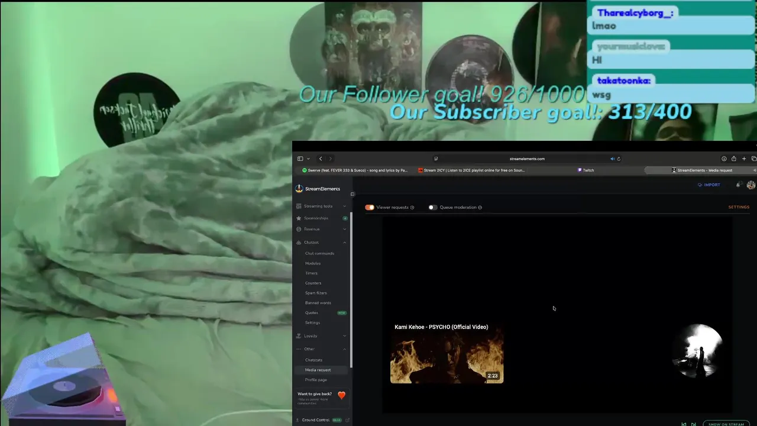Open Chat commands in sidebar
Image resolution: width=757 pixels, height=426 pixels.
(x=319, y=254)
